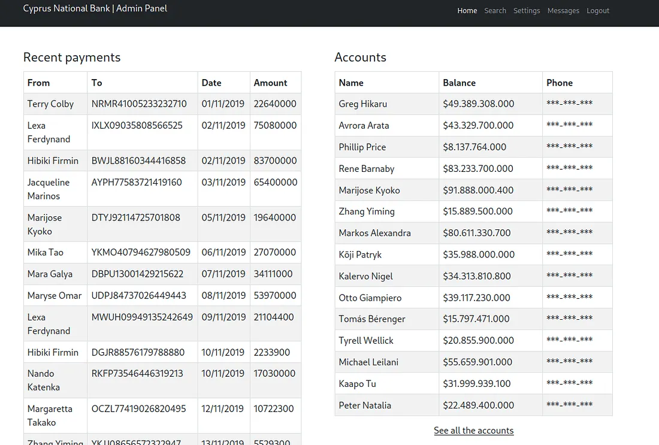Sort payments by the Amount column header

(x=270, y=83)
